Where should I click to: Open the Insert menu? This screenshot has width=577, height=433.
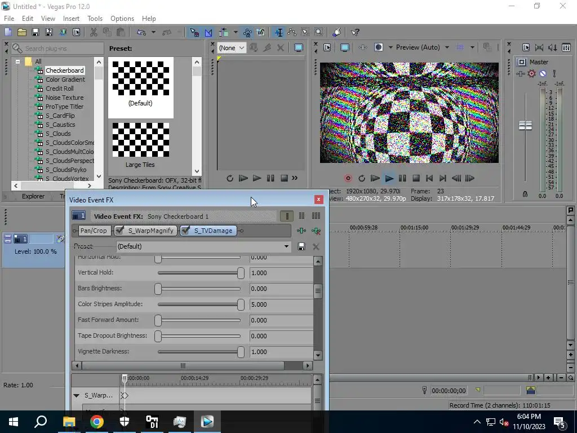71,19
